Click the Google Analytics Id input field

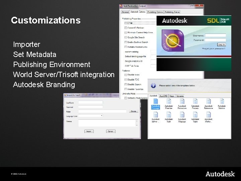[x=154, y=61]
